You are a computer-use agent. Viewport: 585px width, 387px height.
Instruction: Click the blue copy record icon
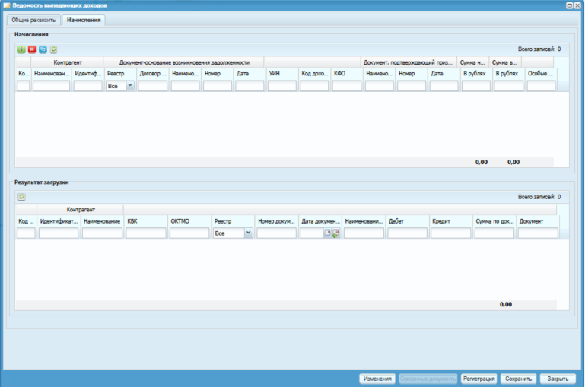pyautogui.click(x=43, y=49)
